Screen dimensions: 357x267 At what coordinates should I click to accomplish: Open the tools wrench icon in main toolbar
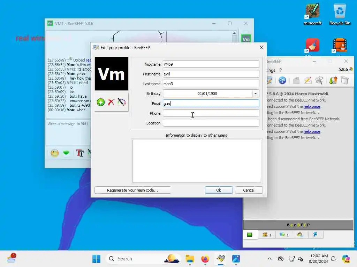(319, 80)
